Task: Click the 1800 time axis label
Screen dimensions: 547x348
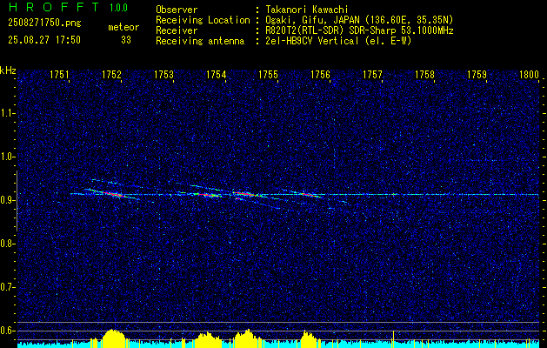Action: pyautogui.click(x=530, y=74)
